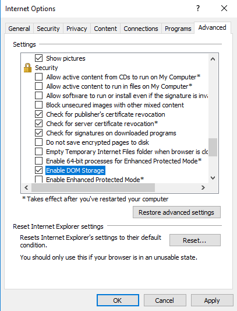Click the Reset... button
237x311 pixels.
(x=195, y=240)
